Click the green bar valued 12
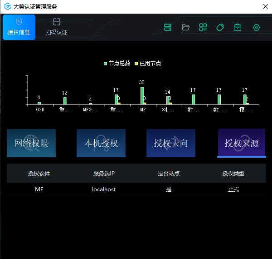The width and height of the screenshot is (272, 259). pos(65,101)
